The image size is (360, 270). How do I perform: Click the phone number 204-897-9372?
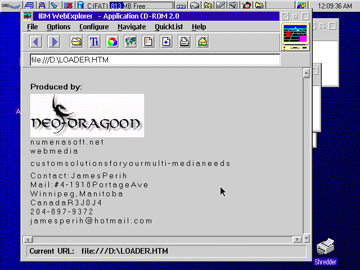[x=62, y=211]
